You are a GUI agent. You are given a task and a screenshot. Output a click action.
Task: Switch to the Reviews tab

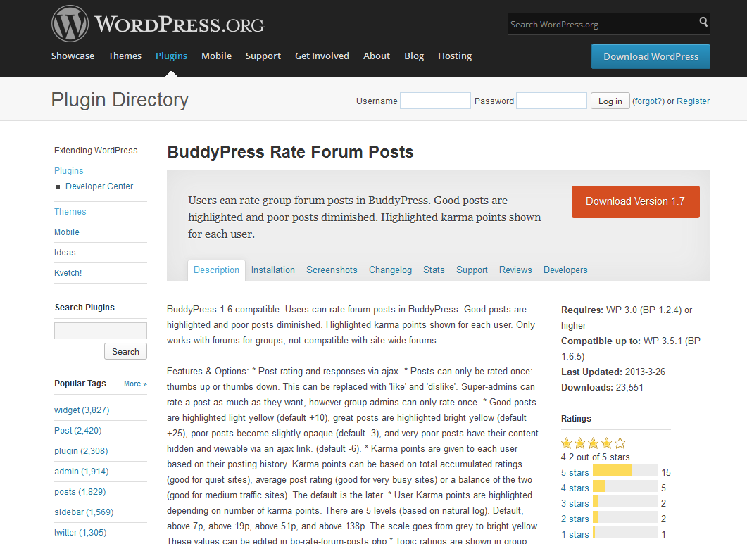(x=515, y=270)
